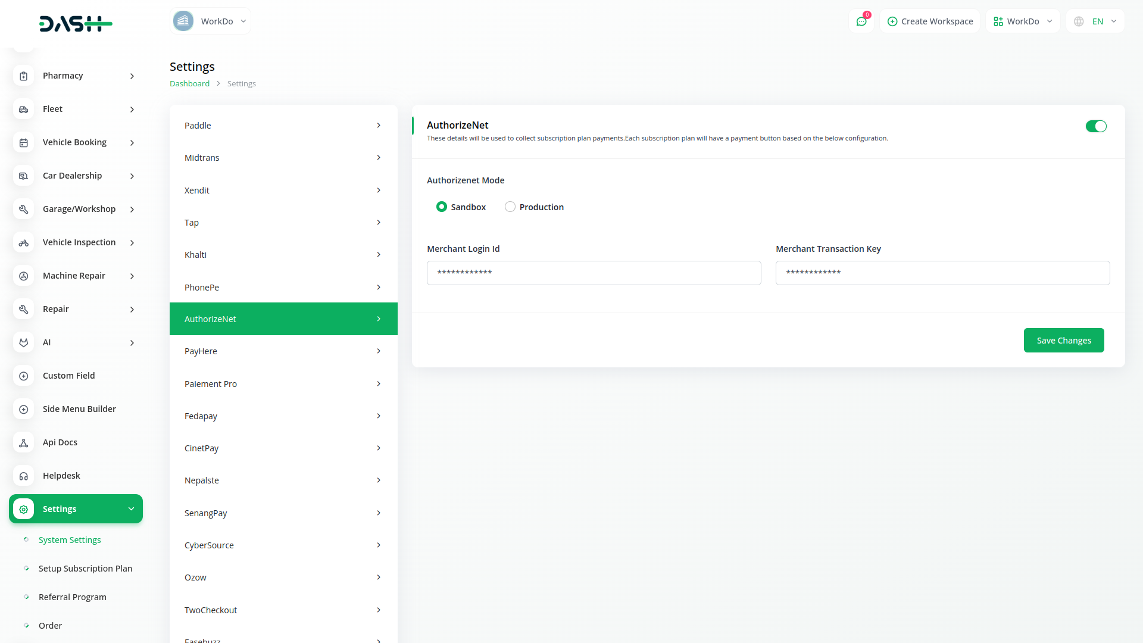Click the DASH logo
Viewport: 1143px width, 643px height.
tap(76, 24)
